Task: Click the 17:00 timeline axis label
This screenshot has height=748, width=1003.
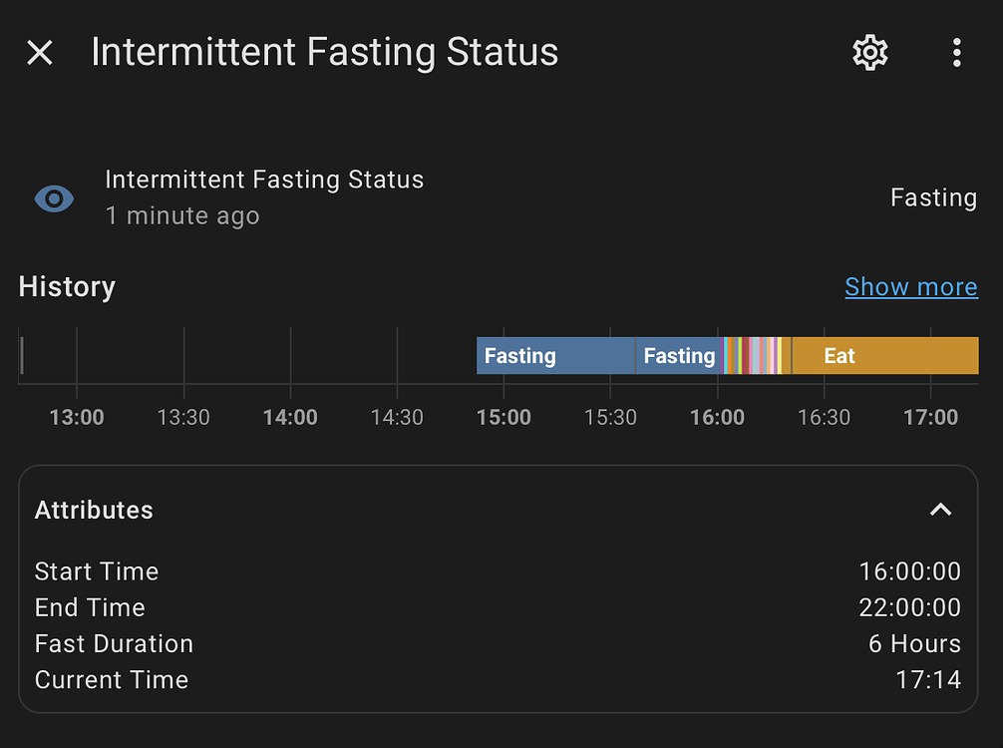Action: (930, 417)
